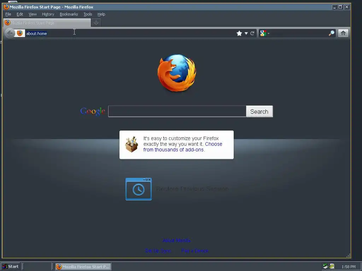This screenshot has width=362, height=271.
Task: Open the About Mozilla link
Action: (176, 240)
